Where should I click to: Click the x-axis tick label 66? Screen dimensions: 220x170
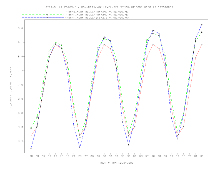tap(165, 156)
